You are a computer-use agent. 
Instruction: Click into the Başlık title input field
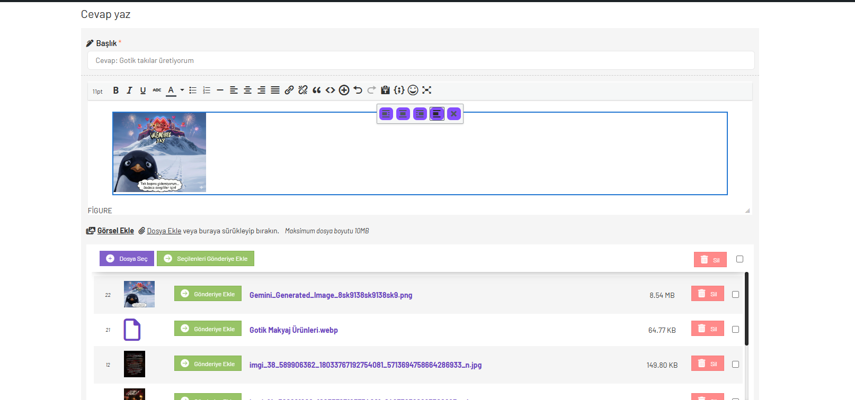tap(421, 60)
